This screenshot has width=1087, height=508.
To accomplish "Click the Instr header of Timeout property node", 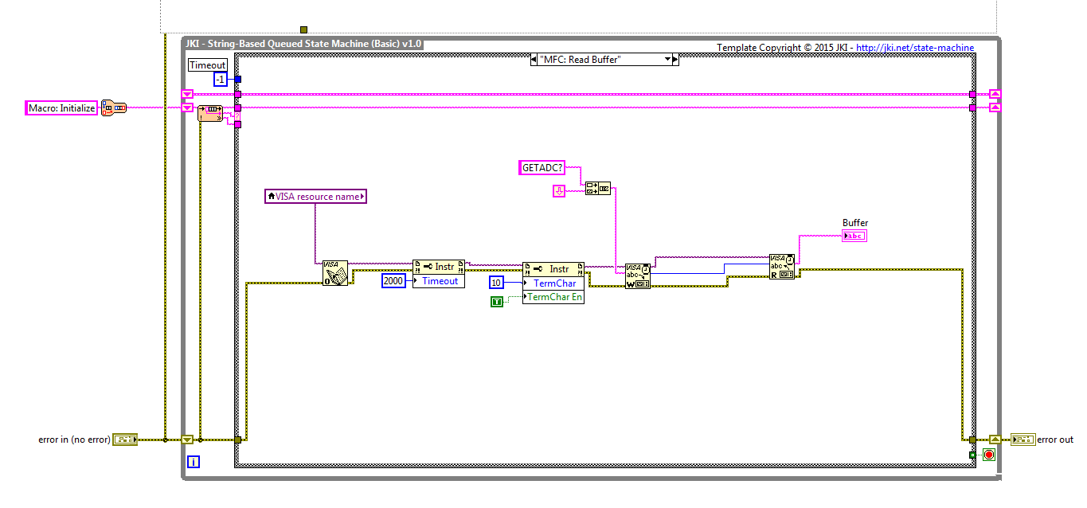I will [439, 267].
